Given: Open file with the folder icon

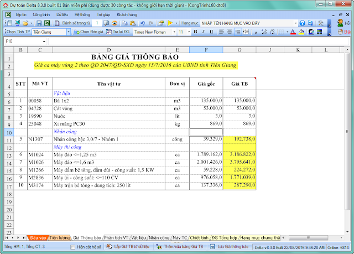Looking at the screenshot, I should (25, 23).
